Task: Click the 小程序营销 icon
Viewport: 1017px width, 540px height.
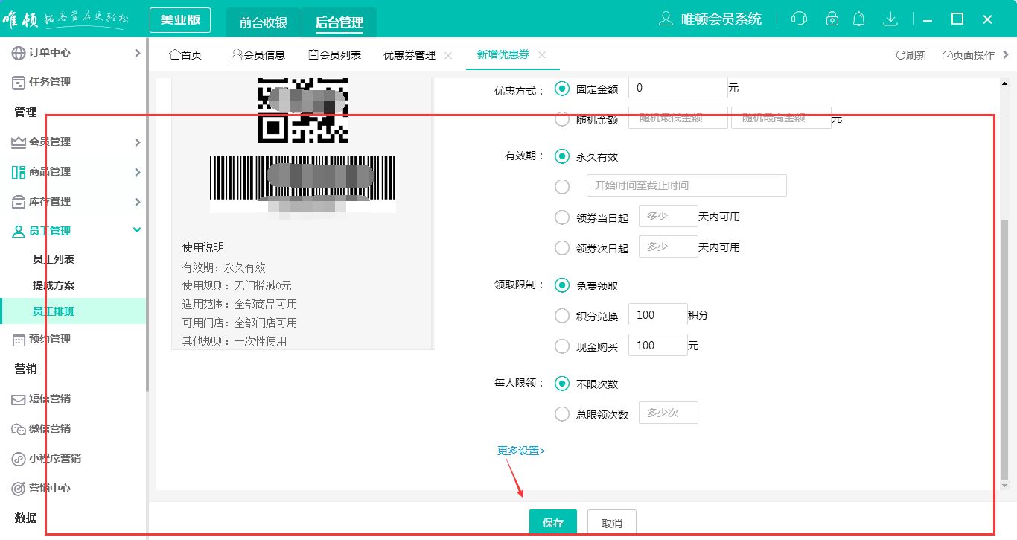Action: point(19,459)
